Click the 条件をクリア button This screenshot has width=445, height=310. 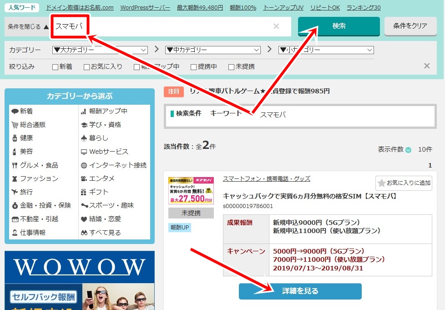[410, 26]
